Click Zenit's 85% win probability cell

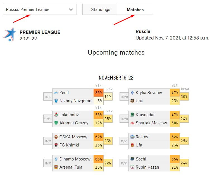[x=98, y=93]
